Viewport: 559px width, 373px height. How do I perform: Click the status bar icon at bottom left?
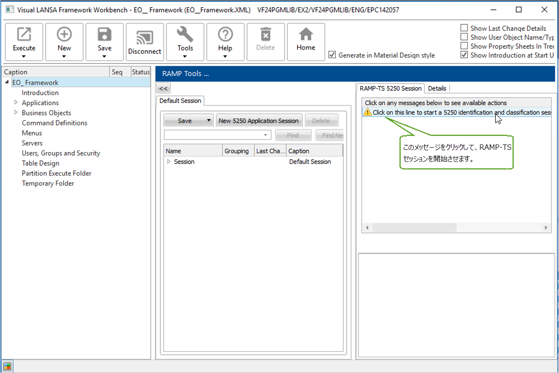pyautogui.click(x=7, y=366)
